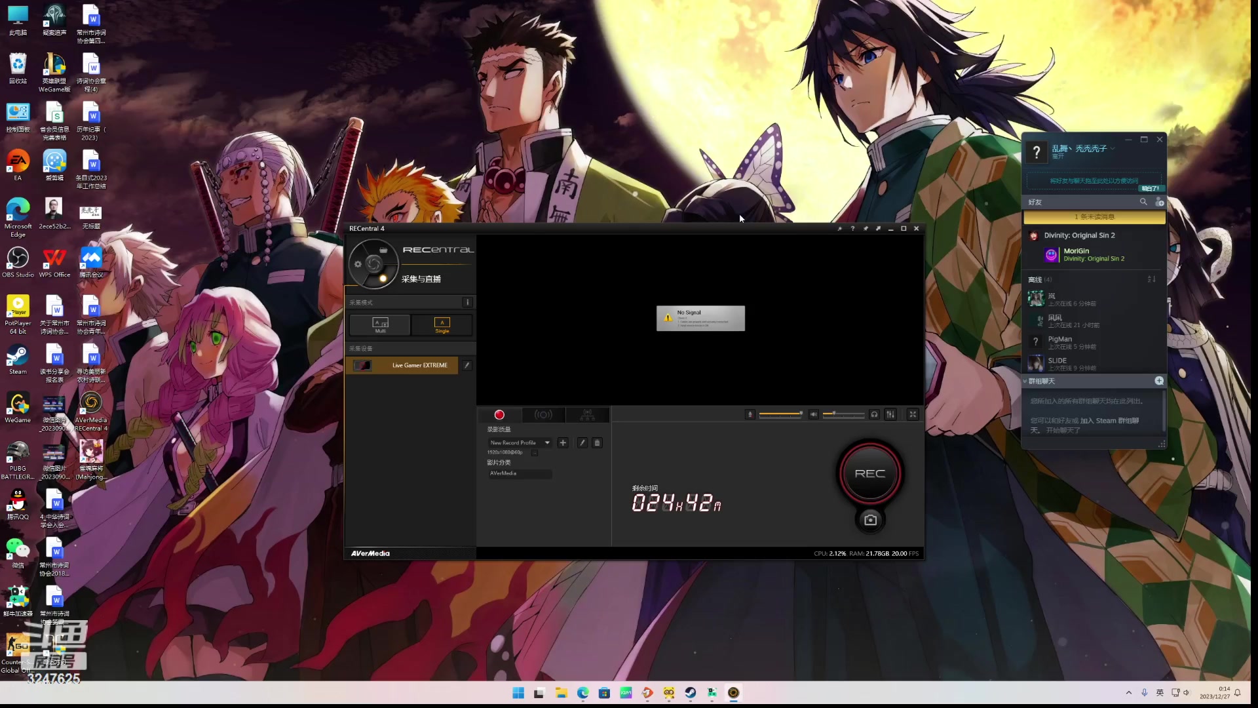
Task: Open the 1 unread message banner
Action: (x=1094, y=217)
